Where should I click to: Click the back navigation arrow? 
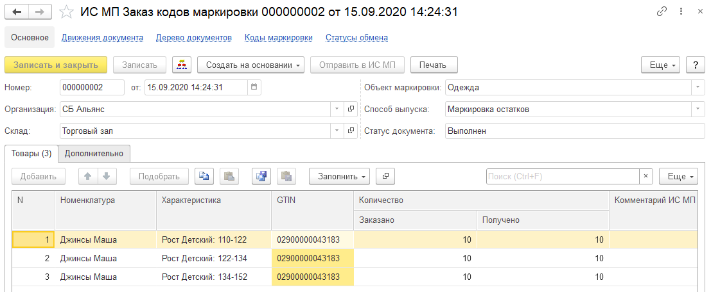click(x=17, y=12)
